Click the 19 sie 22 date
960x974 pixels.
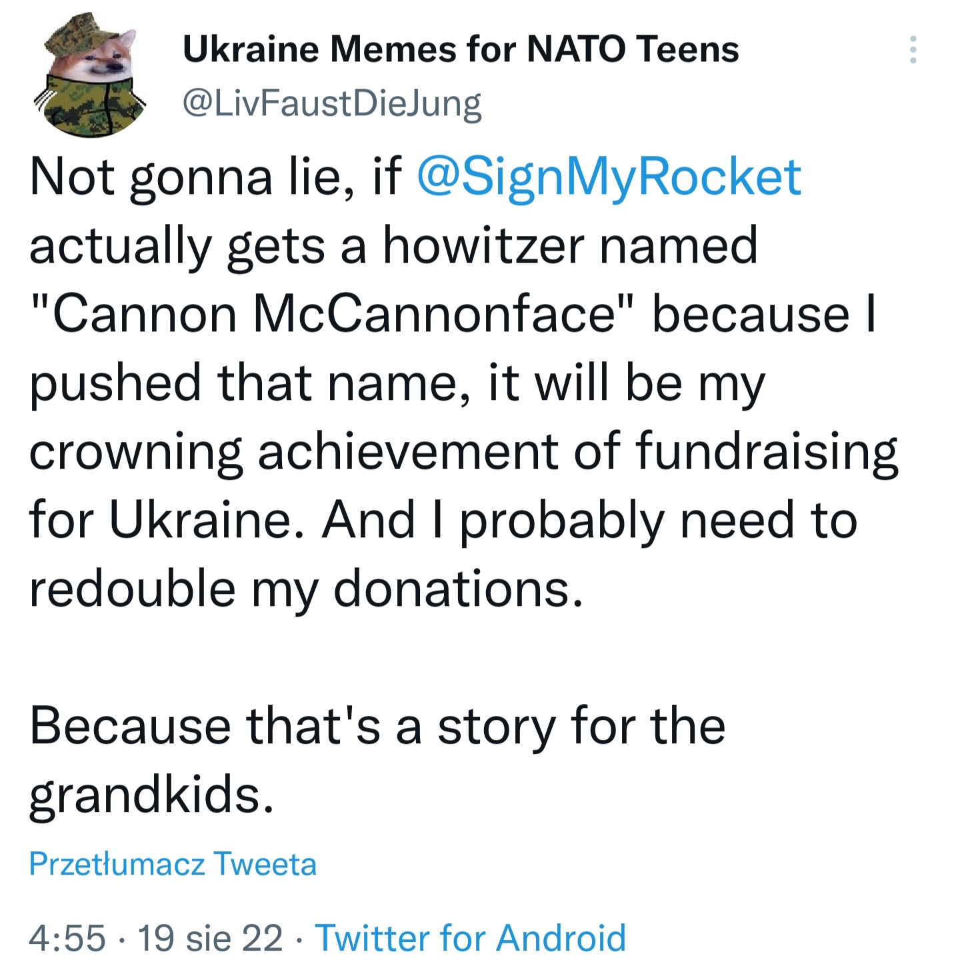click(x=210, y=938)
